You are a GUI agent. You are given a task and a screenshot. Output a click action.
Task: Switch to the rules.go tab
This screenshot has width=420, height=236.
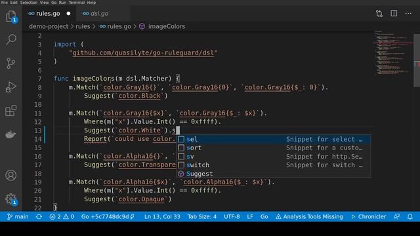coord(48,13)
